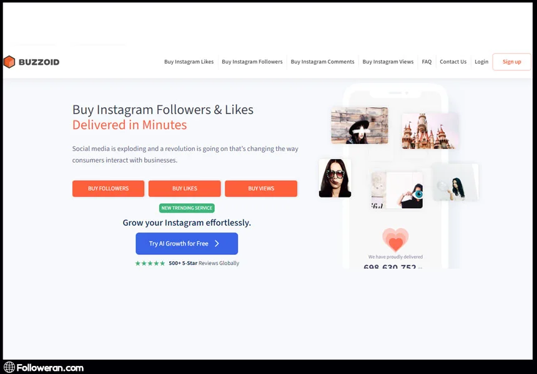Click the Buzzoid hexagon logo icon

click(9, 62)
